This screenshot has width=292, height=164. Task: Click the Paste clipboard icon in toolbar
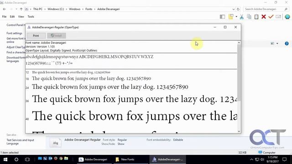(x=256, y=17)
